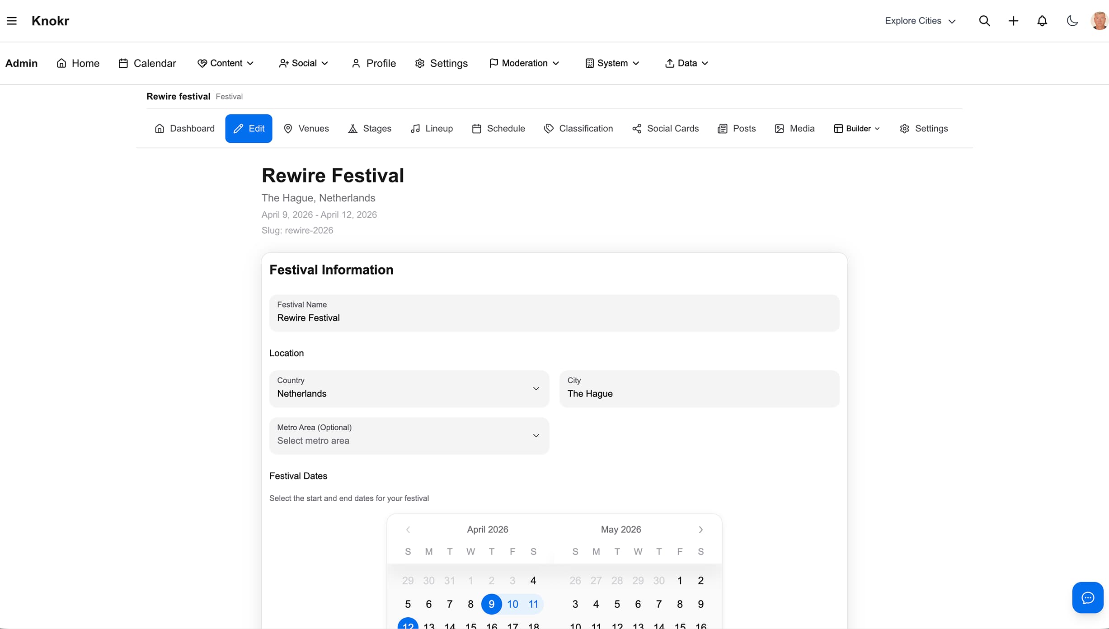
Task: Open the Moderation menu
Action: point(524,63)
